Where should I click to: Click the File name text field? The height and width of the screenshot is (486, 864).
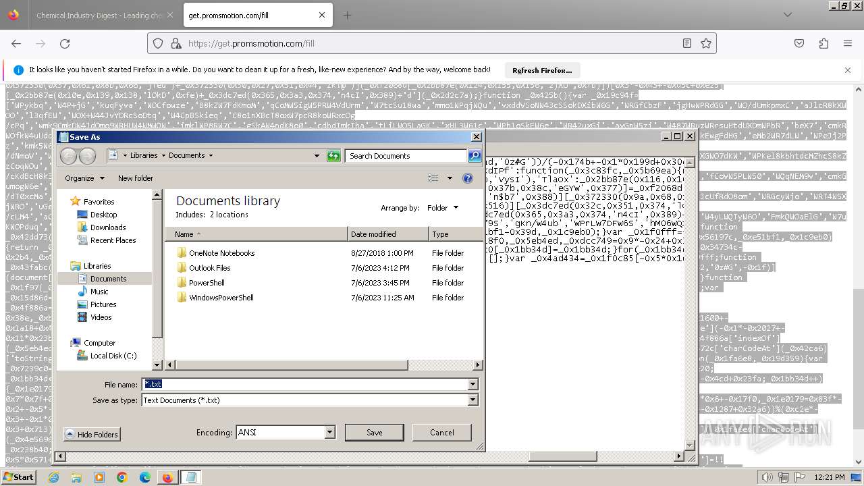pos(304,384)
